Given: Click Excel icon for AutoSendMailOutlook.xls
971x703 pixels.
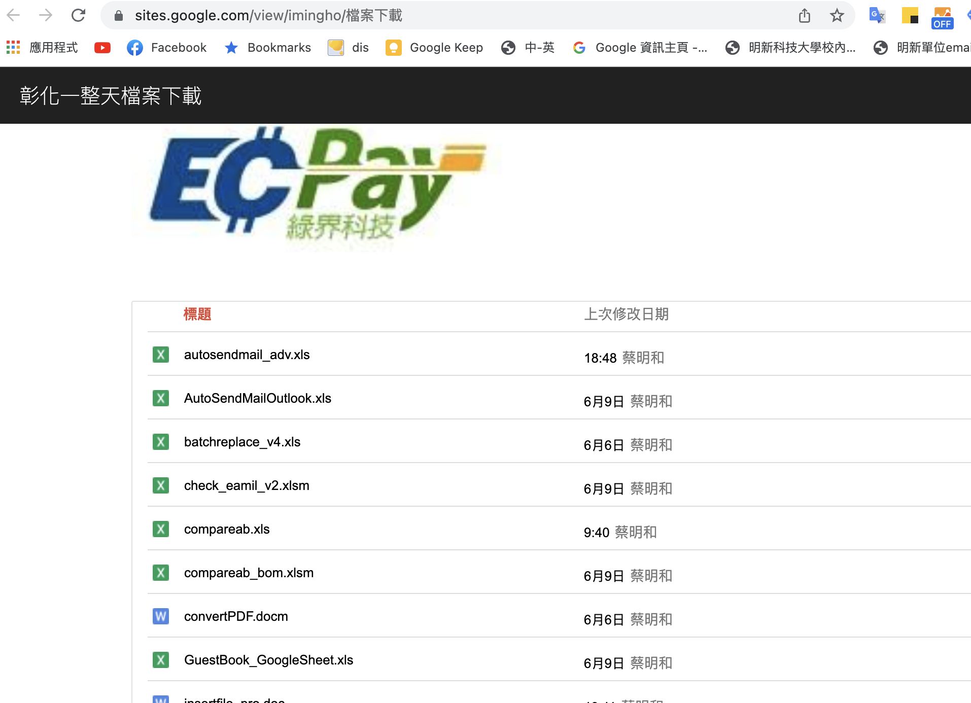Looking at the screenshot, I should pos(161,398).
